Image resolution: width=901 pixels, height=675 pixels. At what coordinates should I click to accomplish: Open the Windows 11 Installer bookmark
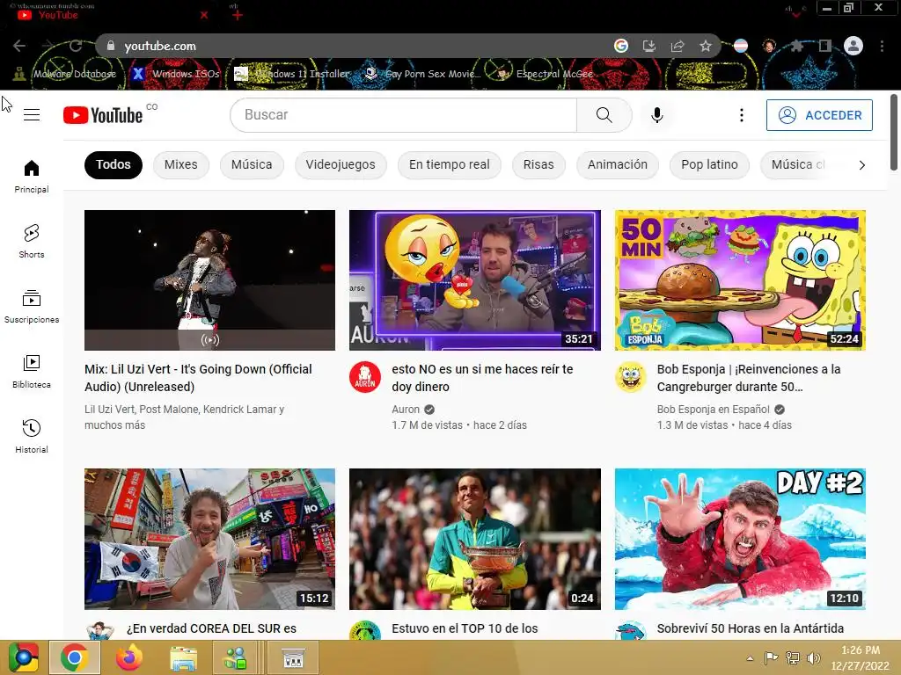[292, 74]
